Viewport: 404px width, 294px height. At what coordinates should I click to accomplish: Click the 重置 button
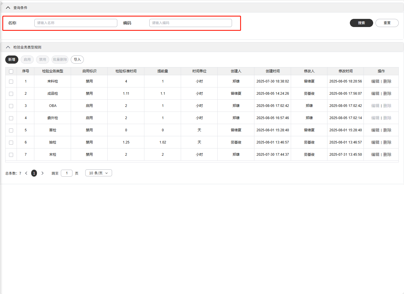(x=387, y=23)
